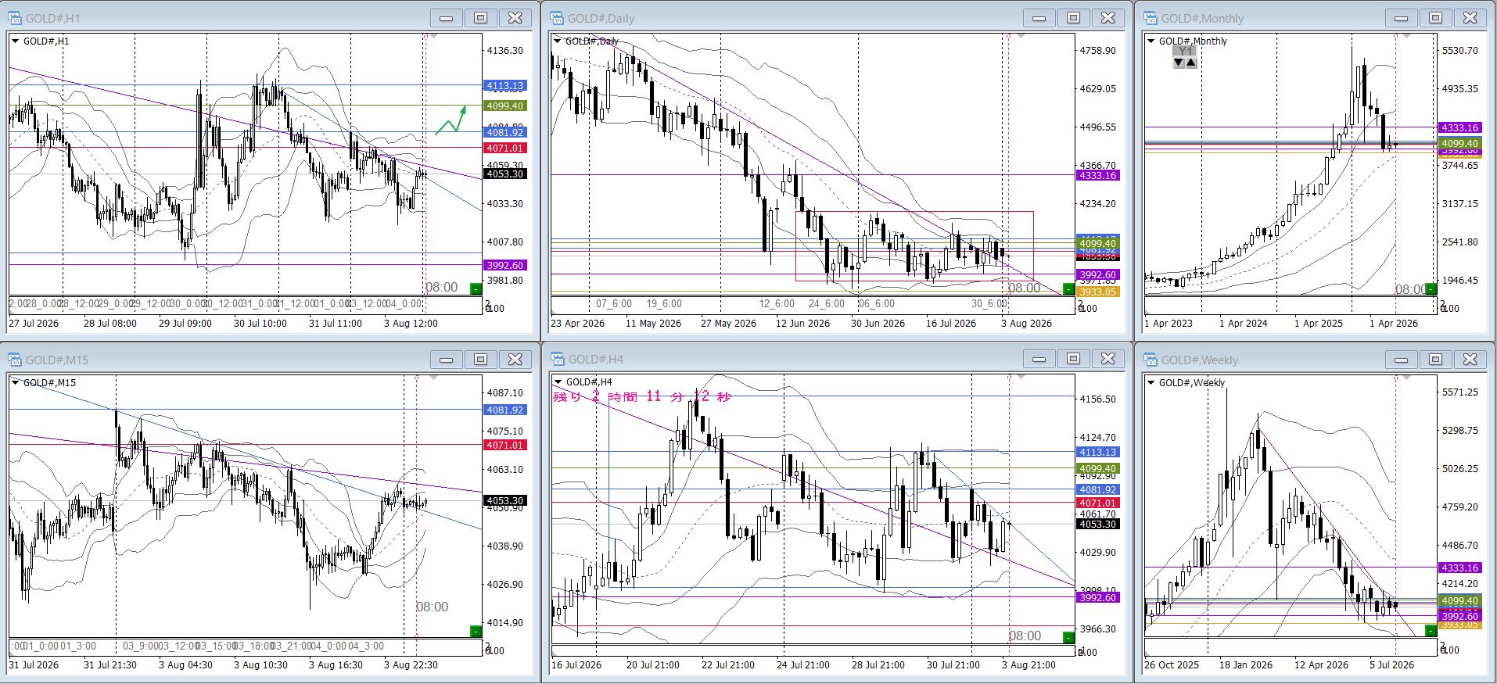This screenshot has height=684, width=1497.
Task: Click the 3992.60 price label in H1 chart
Action: point(505,266)
